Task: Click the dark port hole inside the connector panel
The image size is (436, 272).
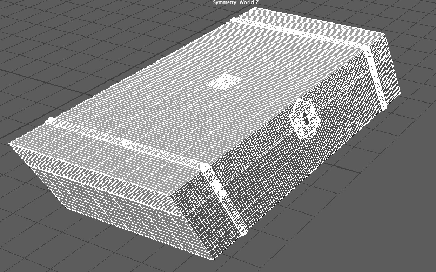Action: (x=306, y=121)
